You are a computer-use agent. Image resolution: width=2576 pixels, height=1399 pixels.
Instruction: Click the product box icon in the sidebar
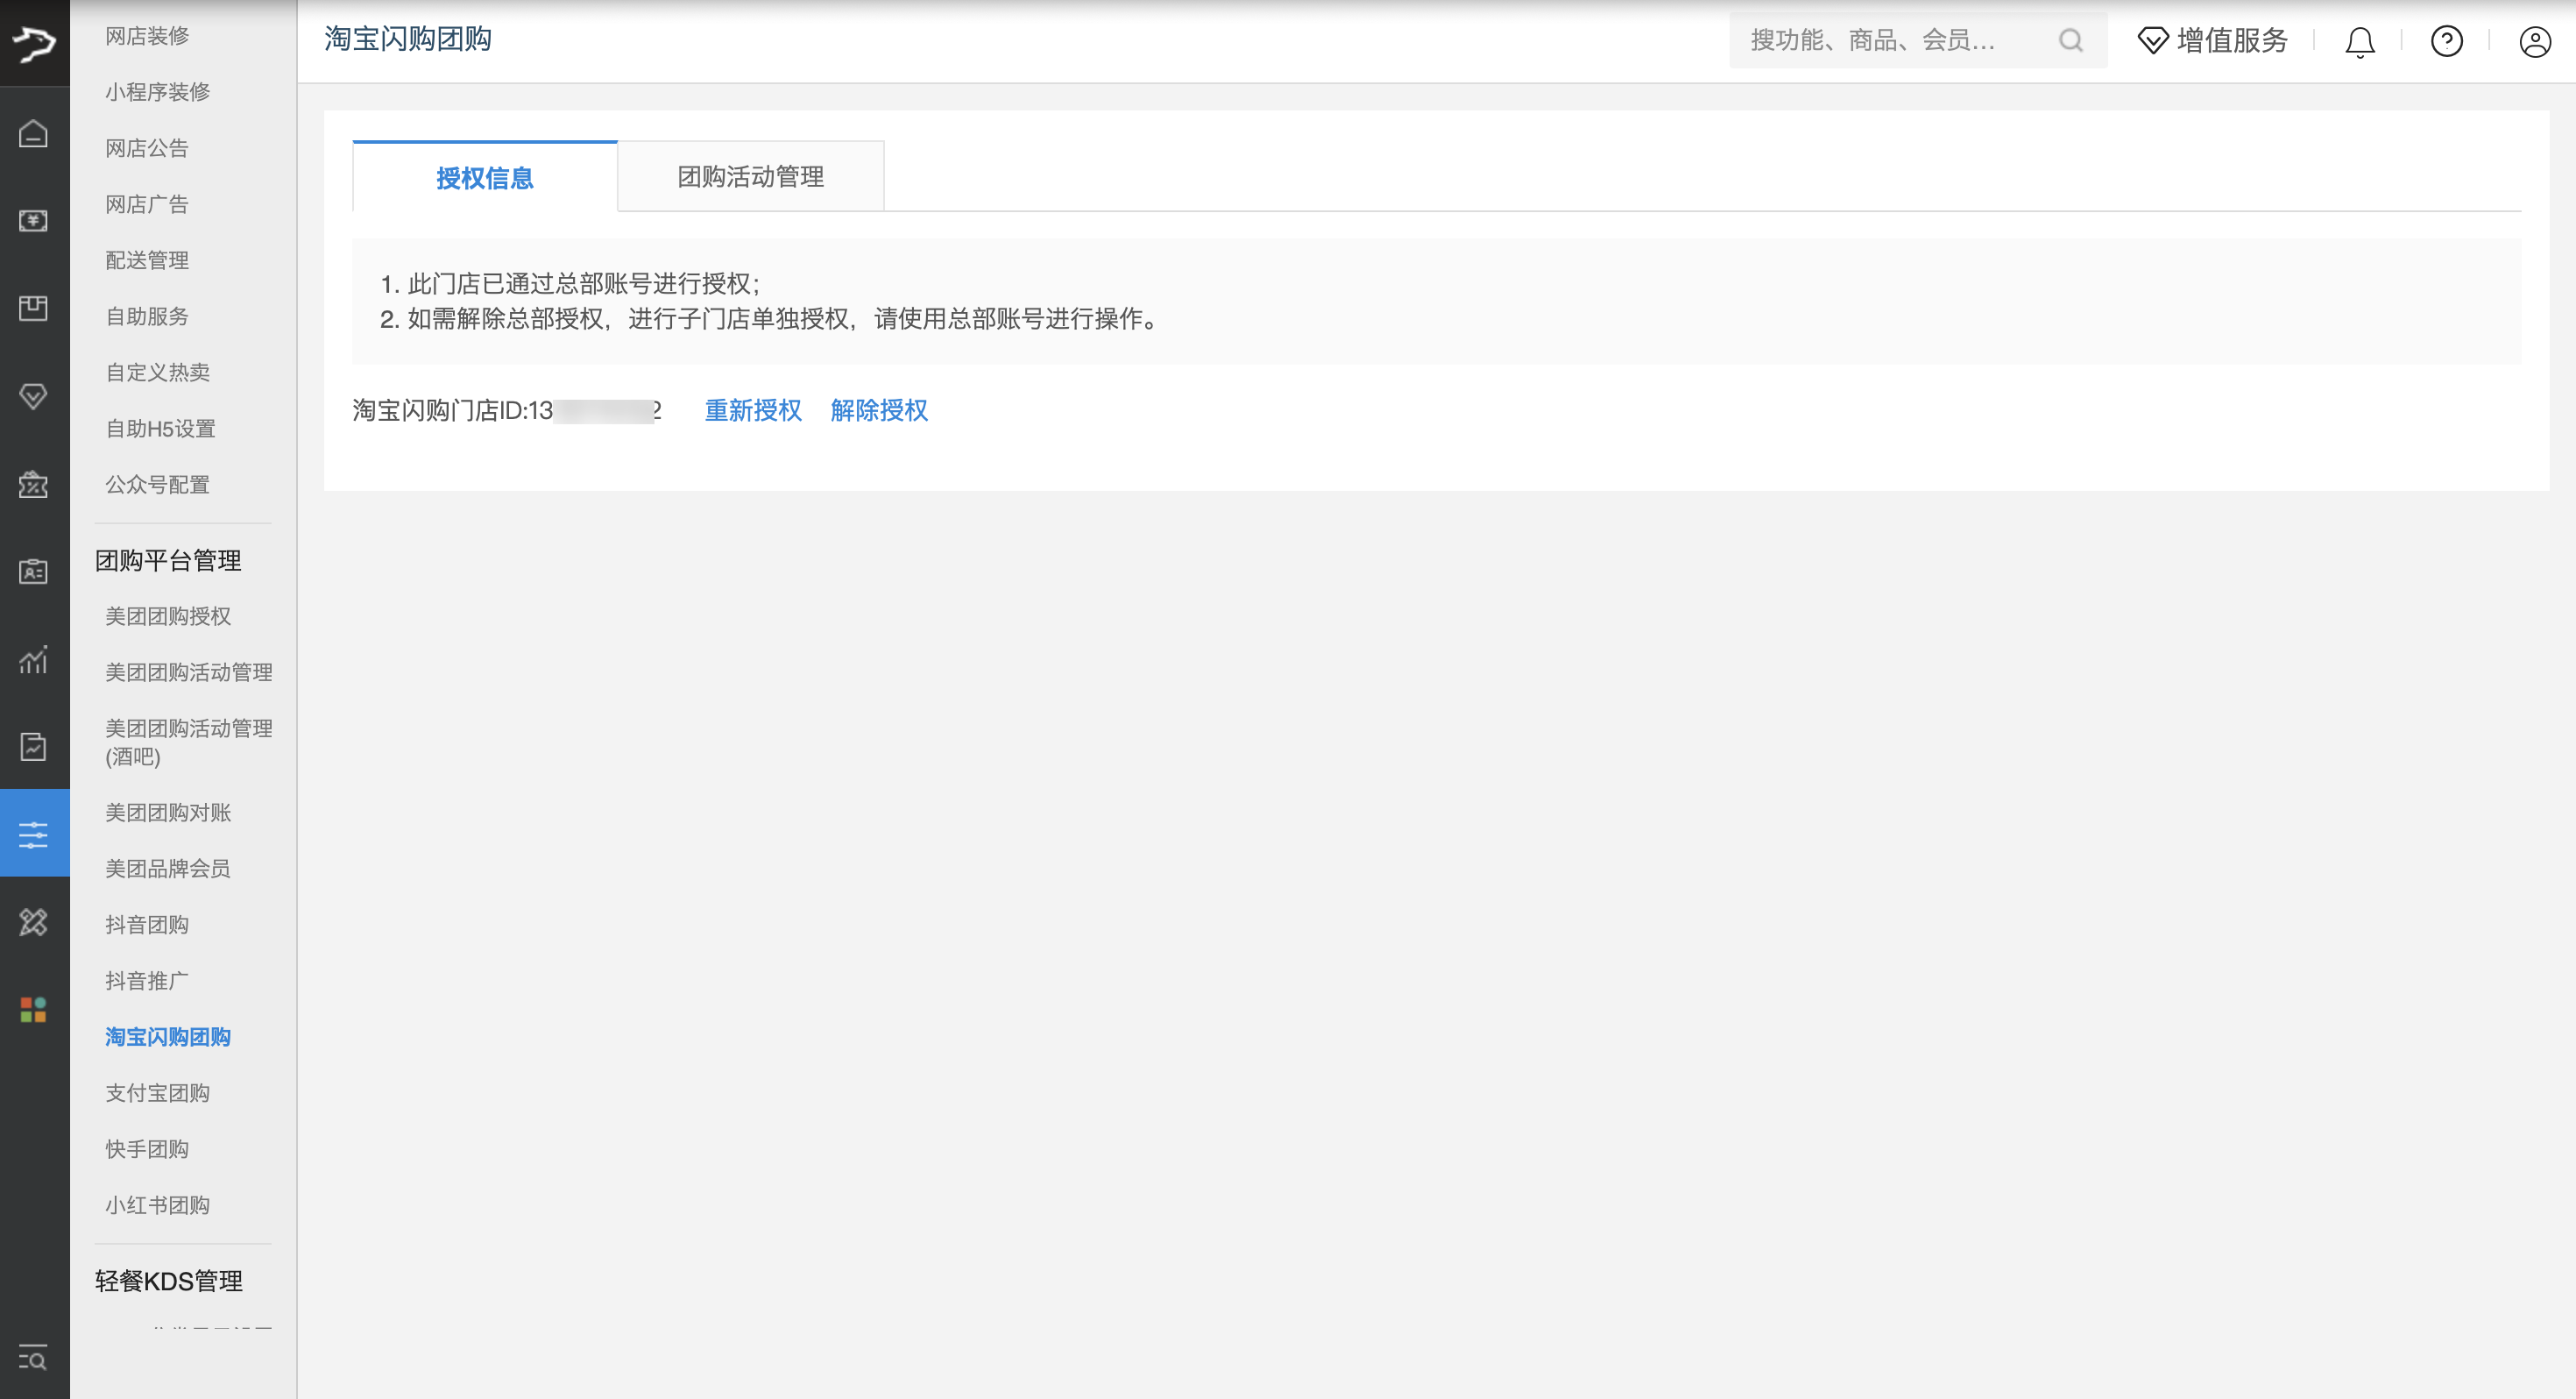point(33,309)
